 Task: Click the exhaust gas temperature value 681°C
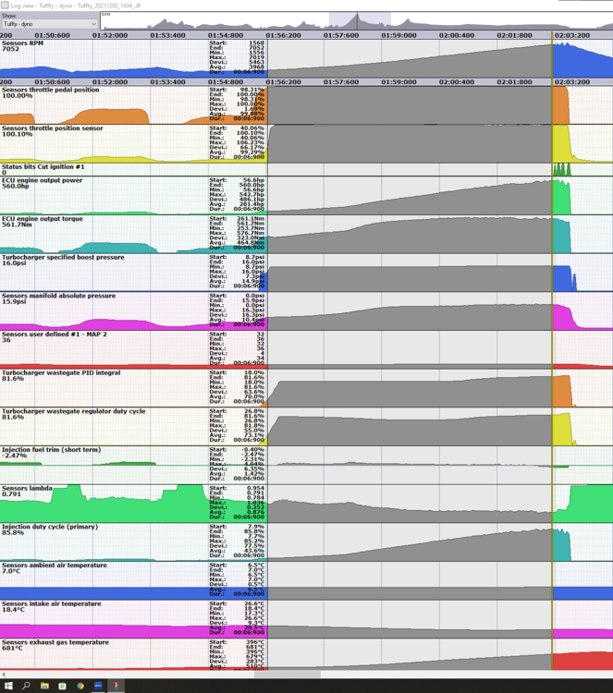click(12, 648)
